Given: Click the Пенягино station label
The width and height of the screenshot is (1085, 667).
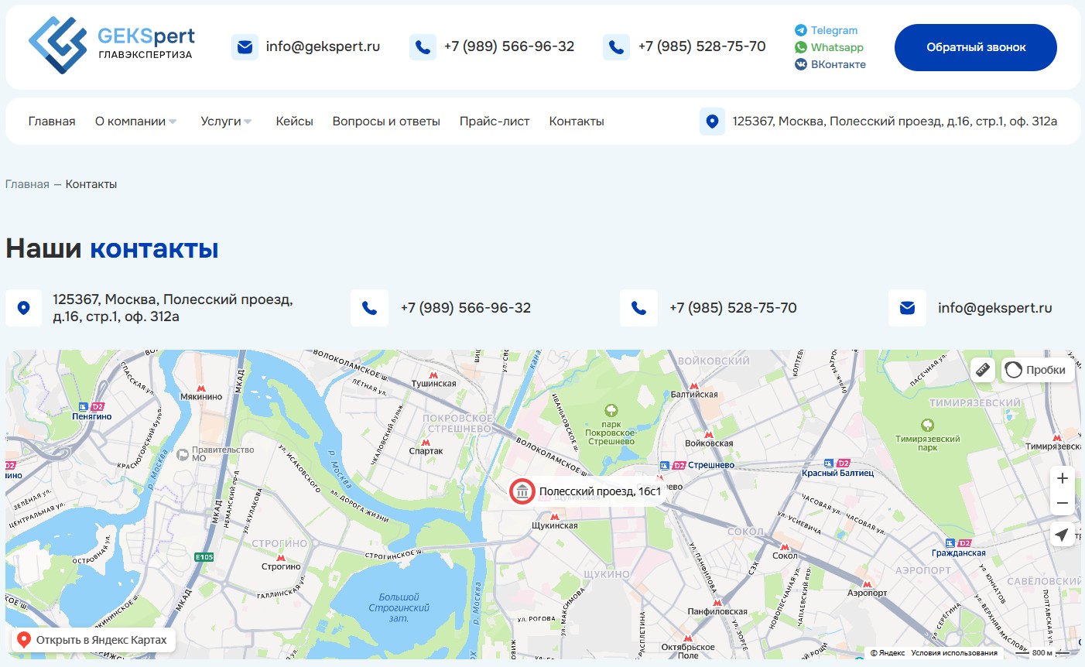Looking at the screenshot, I should [92, 416].
